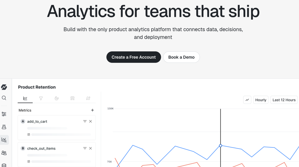Click the Book a Demo button
Image resolution: width=299 pixels, height=167 pixels.
pyautogui.click(x=181, y=57)
